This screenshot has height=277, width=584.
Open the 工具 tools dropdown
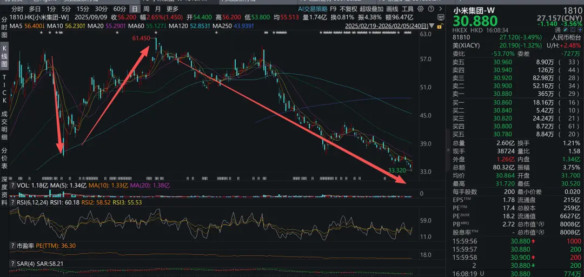[408, 9]
